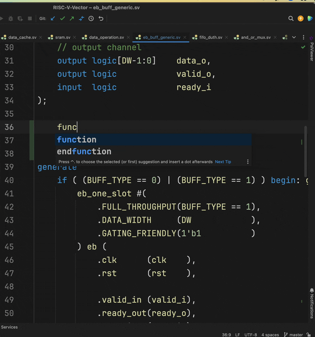Image resolution: width=315 pixels, height=337 pixels.
Task: Expand the hidden editor tabs chevron
Action: point(294,37)
